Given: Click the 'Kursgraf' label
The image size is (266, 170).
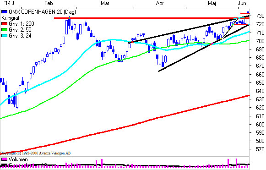Looking at the screenshot, I should point(11,18).
